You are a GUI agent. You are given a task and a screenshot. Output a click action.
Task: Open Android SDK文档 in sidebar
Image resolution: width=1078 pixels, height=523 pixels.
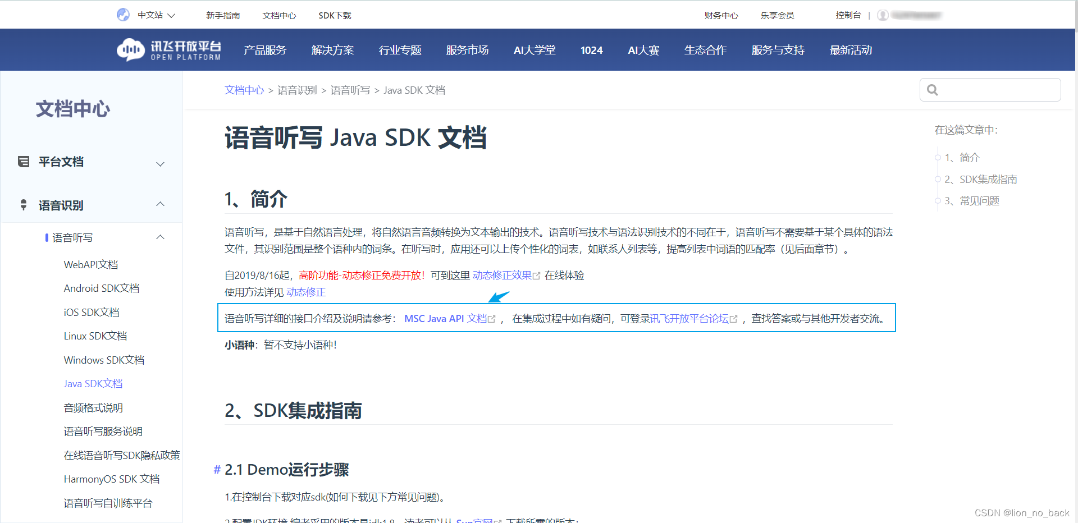pos(102,288)
